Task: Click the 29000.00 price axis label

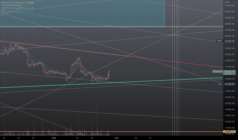Action: point(230,18)
